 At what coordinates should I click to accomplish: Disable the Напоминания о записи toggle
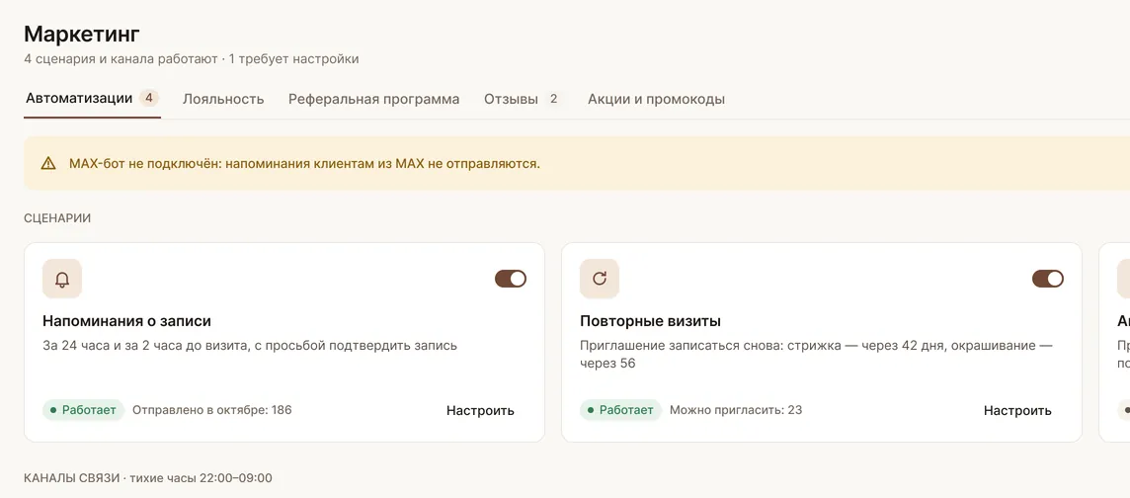(x=511, y=279)
